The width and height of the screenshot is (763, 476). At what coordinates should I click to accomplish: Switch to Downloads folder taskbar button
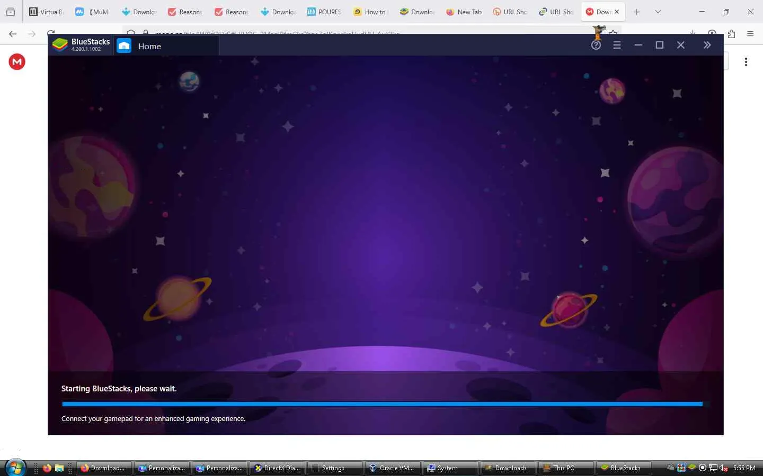pyautogui.click(x=509, y=468)
